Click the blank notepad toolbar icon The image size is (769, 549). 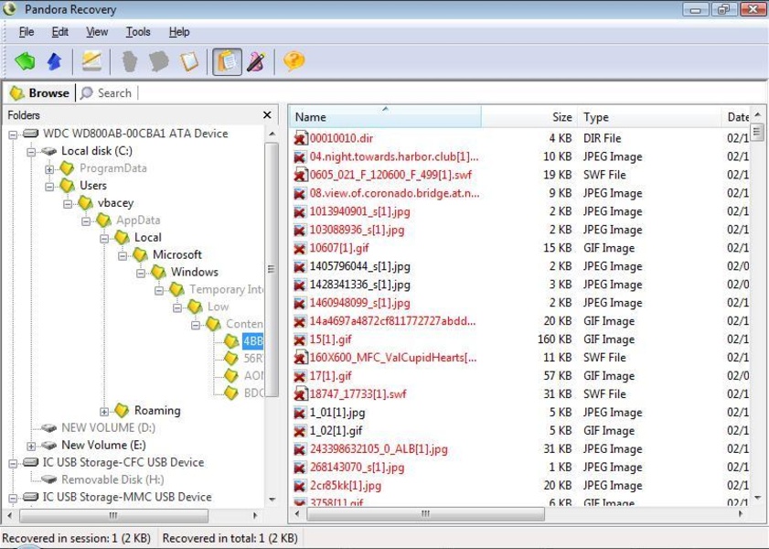[189, 61]
